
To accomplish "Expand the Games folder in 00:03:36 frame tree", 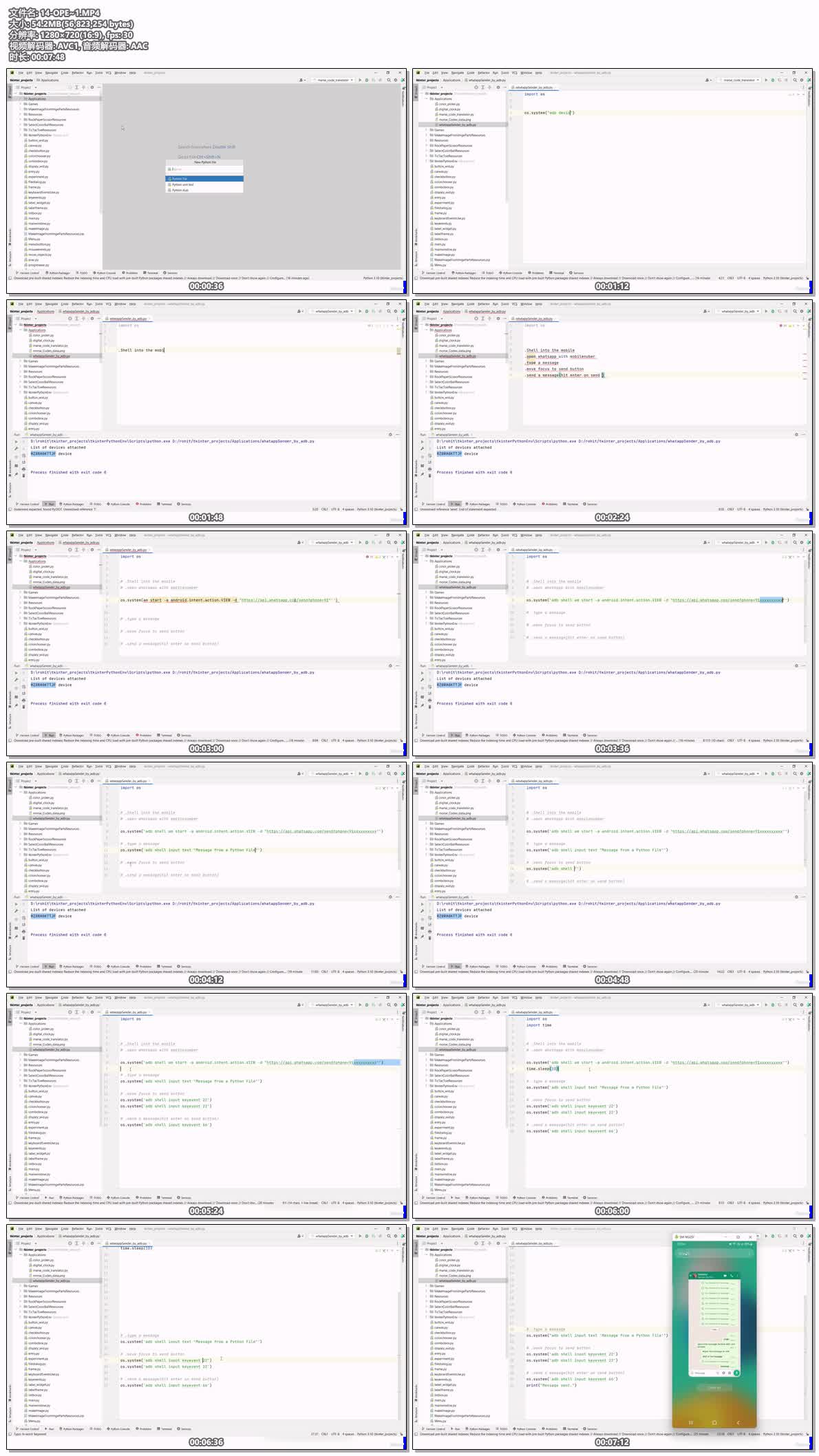I will coord(426,592).
